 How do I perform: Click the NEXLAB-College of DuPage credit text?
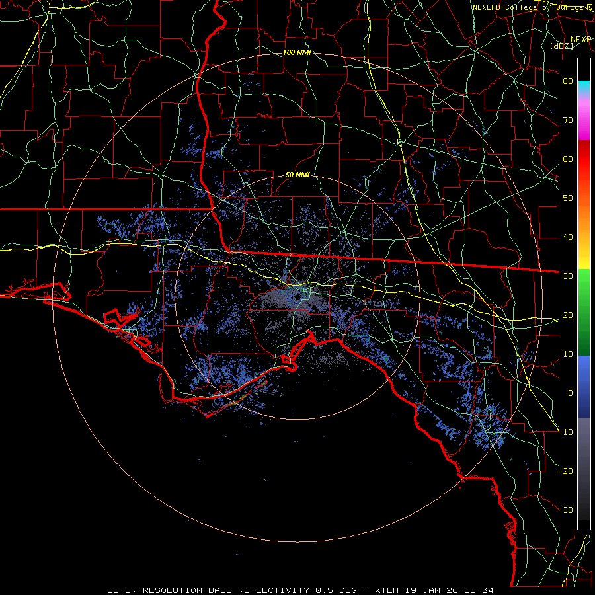[532, 7]
